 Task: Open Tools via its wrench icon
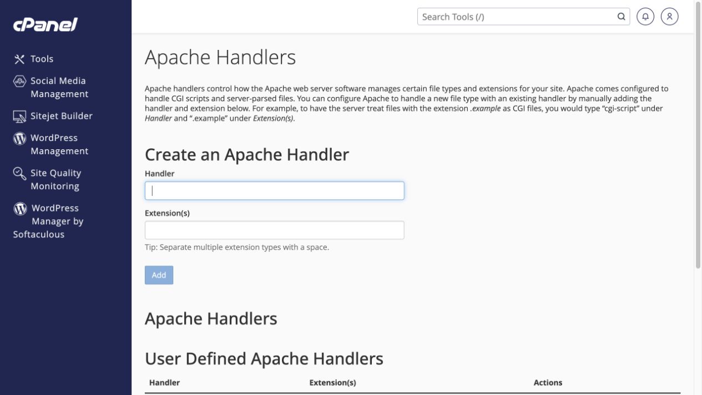point(19,59)
